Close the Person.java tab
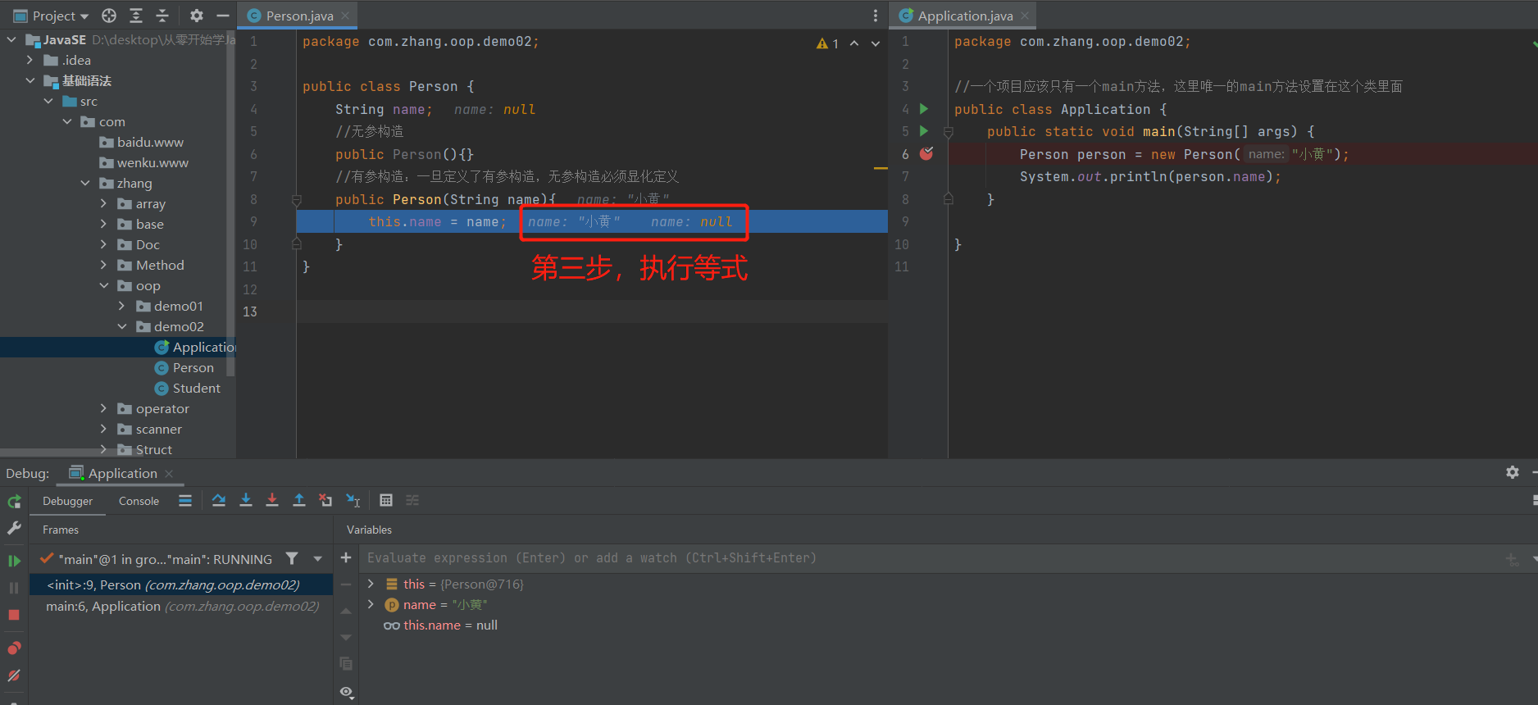 345,16
